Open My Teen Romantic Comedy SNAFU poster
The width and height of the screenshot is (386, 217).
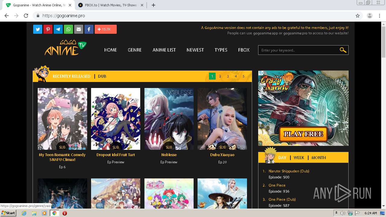point(62,119)
